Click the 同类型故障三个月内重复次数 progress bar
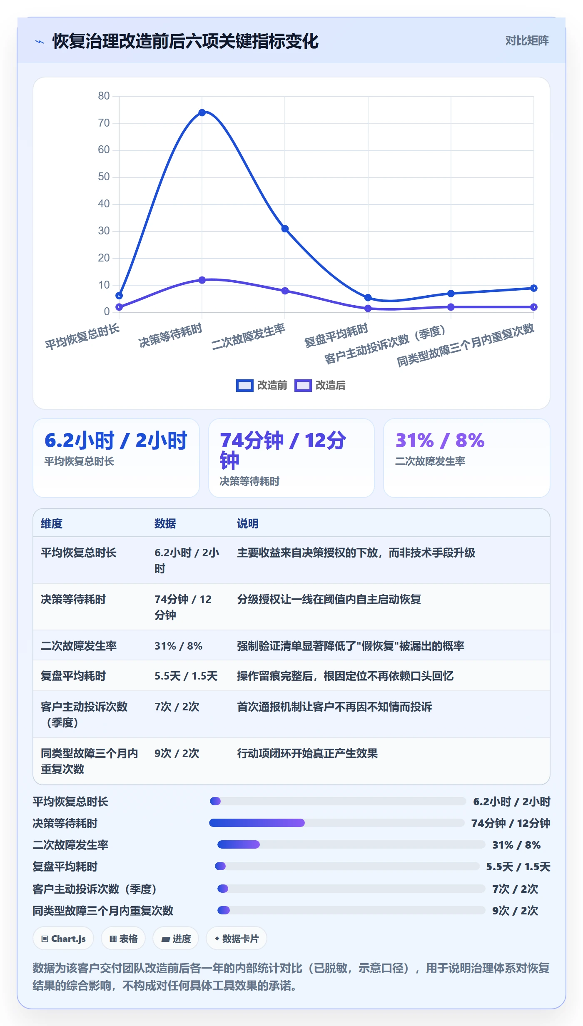 click(x=351, y=910)
